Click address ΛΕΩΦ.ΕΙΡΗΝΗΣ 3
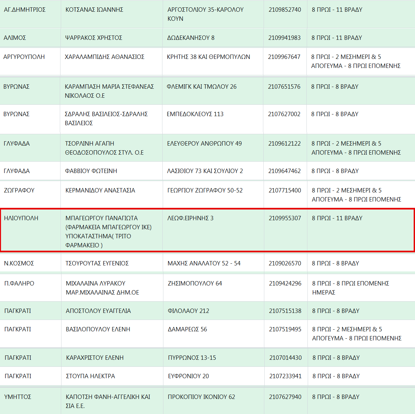 pyautogui.click(x=190, y=218)
